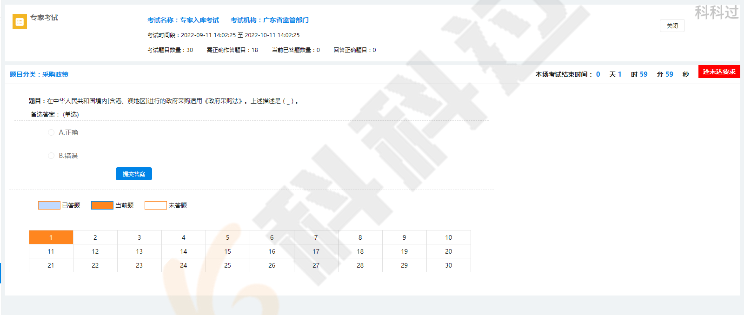Image resolution: width=744 pixels, height=315 pixels.
Task: Open question 20 from the grid
Action: click(x=449, y=251)
